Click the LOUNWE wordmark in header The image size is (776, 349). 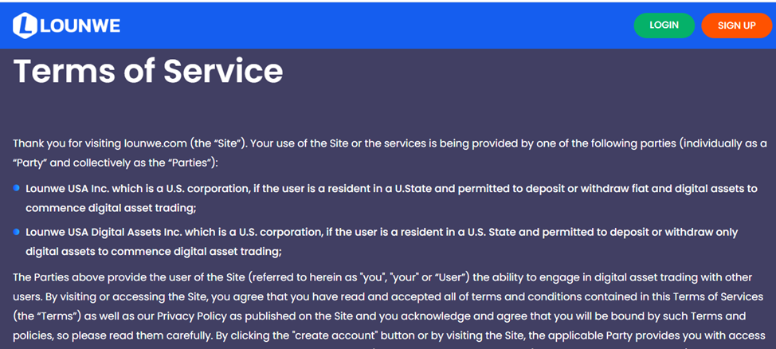point(80,25)
